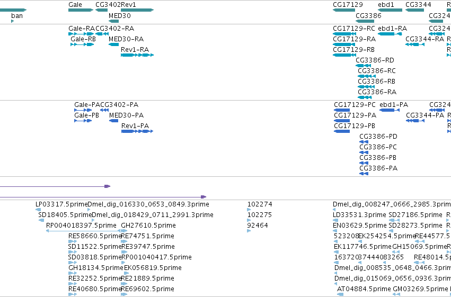
Task: Click the SD03818.5prime EST label
Action: 95,258
